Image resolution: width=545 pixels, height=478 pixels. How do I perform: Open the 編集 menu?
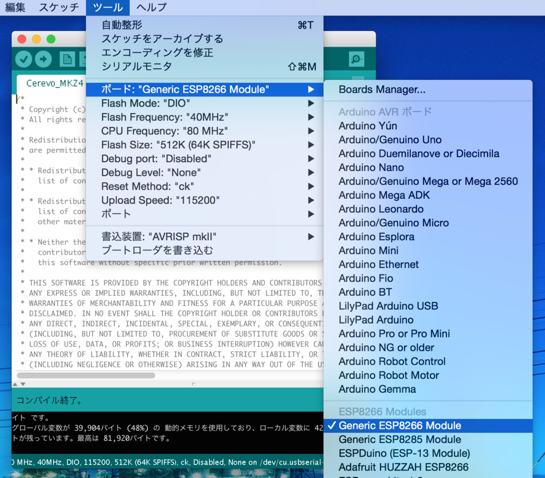coord(15,7)
